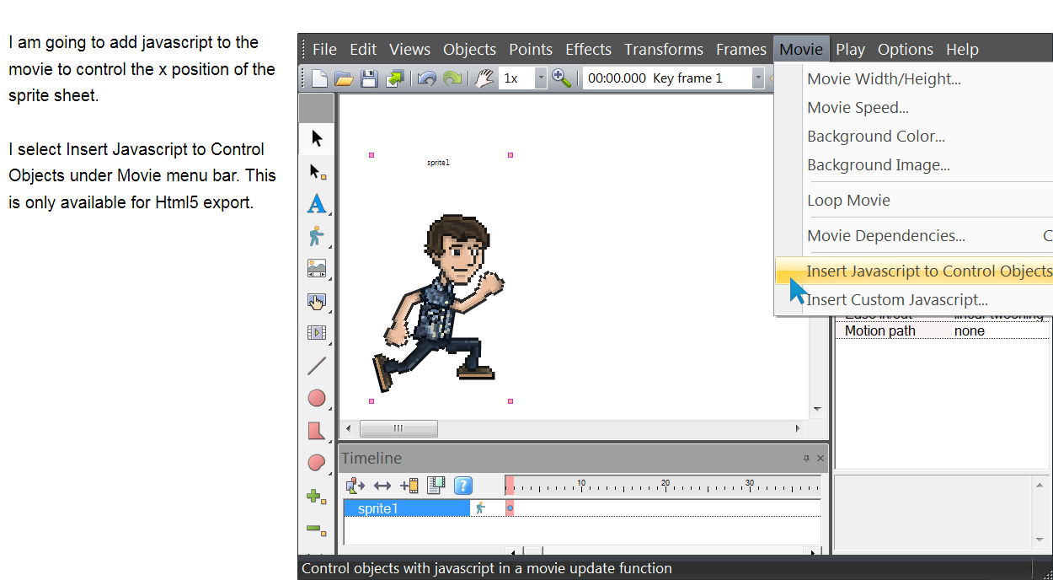1053x580 pixels.
Task: Open the File menu
Action: 324,50
